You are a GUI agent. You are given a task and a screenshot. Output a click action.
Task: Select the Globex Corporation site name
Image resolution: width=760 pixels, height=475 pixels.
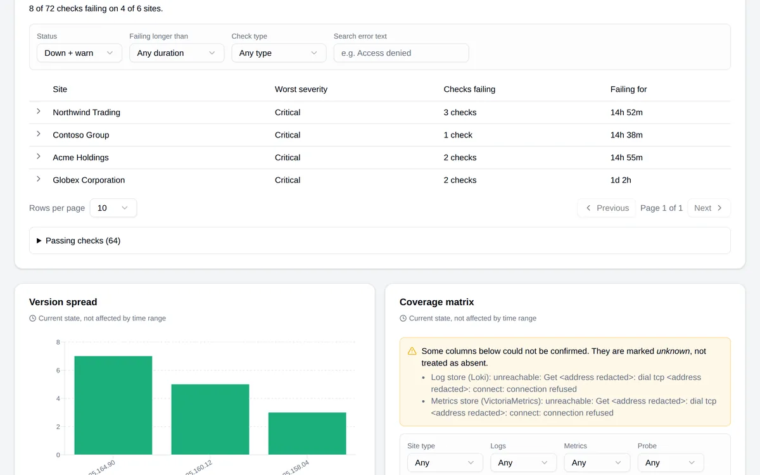(x=89, y=180)
